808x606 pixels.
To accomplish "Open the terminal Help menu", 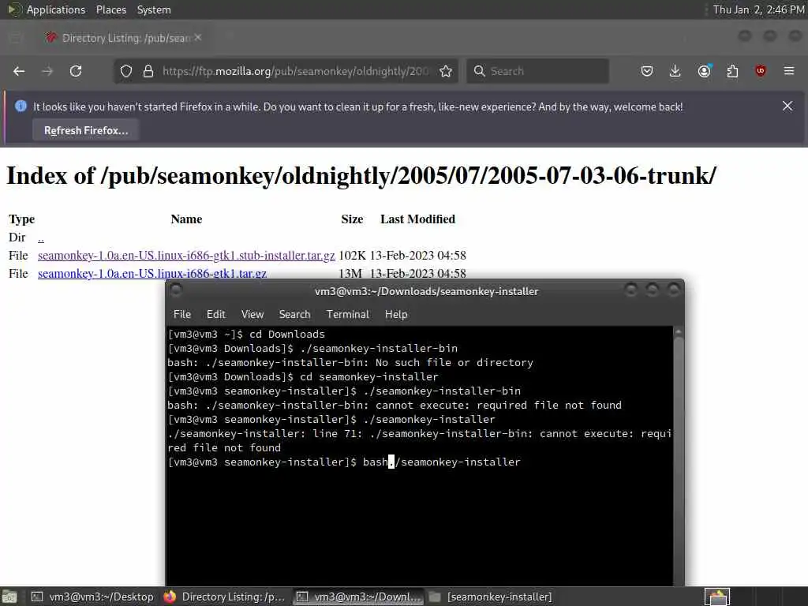I will coord(396,314).
